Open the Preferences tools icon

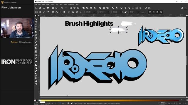point(150,8)
